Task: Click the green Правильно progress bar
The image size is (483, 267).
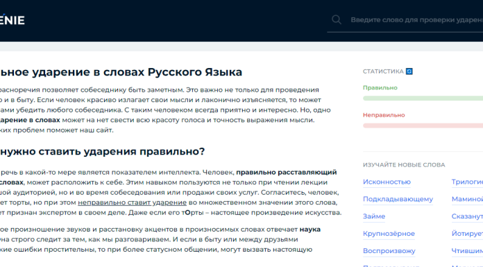Action: [423, 98]
